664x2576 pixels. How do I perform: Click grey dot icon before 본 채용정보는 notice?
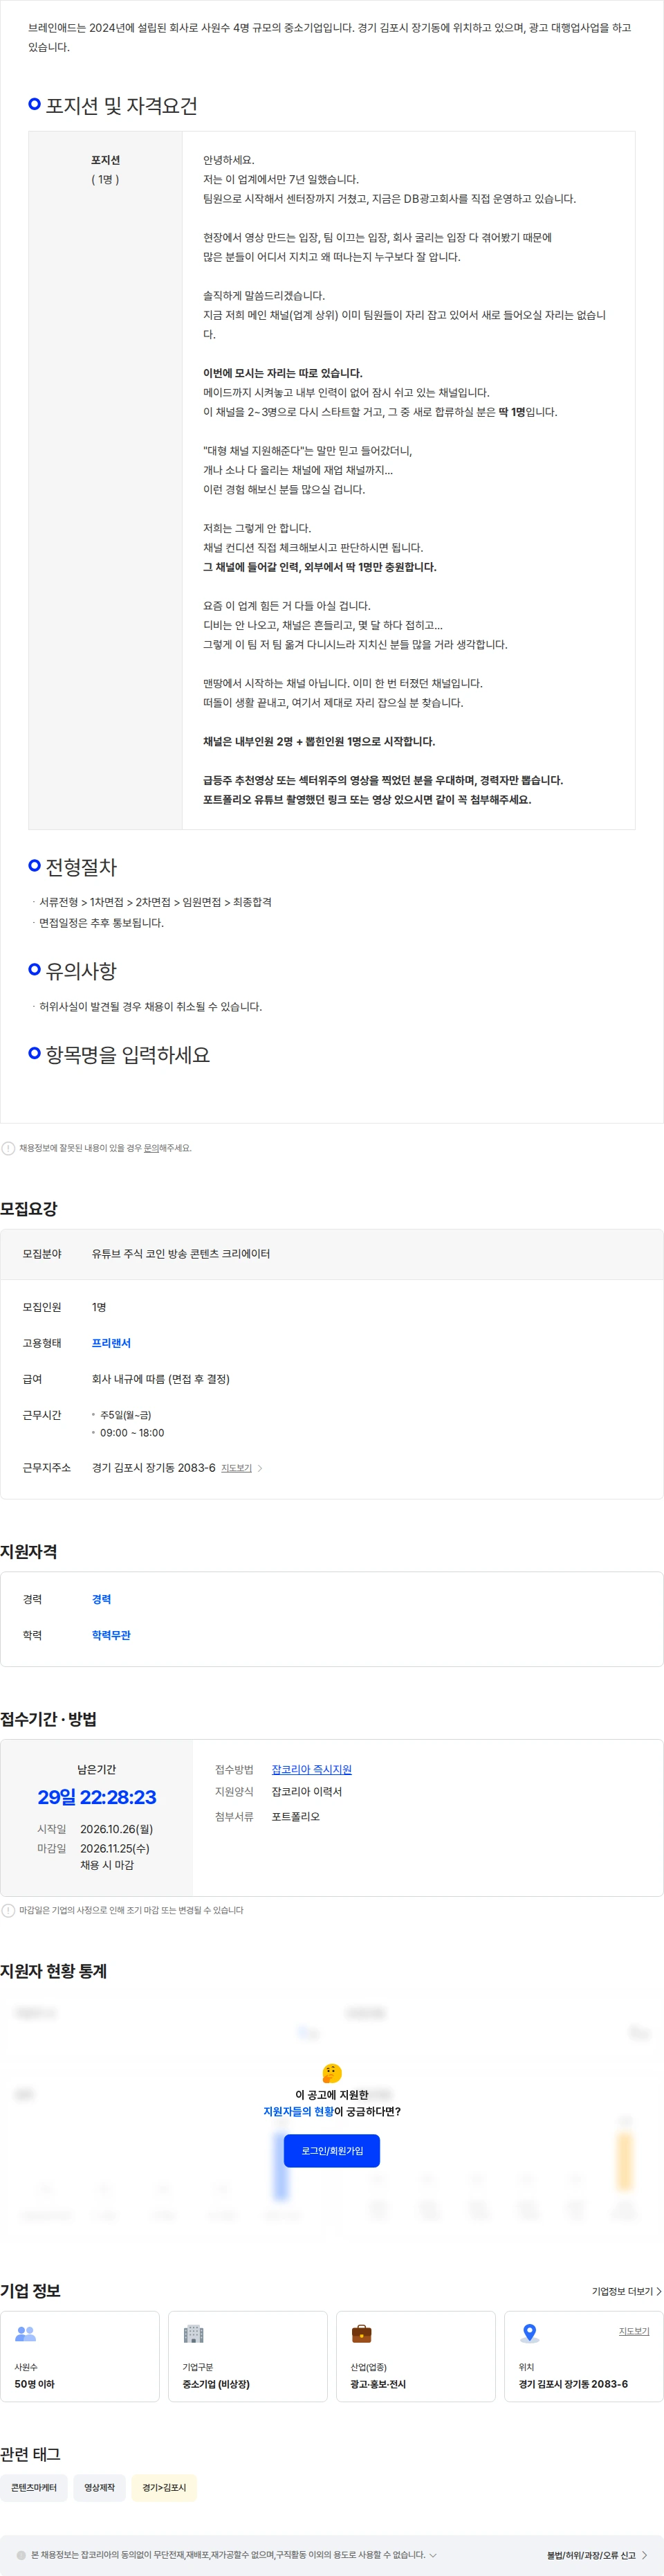pos(21,2555)
